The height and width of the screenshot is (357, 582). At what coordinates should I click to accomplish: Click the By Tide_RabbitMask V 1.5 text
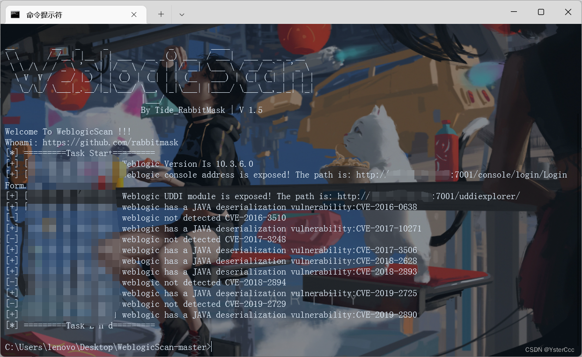tap(202, 110)
